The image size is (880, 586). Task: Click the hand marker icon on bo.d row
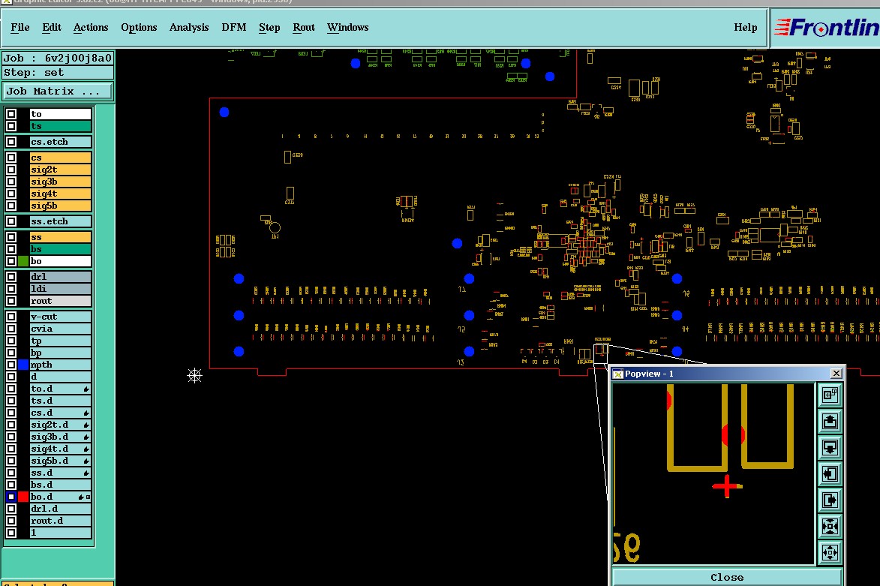(x=81, y=497)
